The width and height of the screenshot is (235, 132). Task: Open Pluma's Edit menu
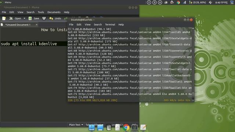pos(12,12)
